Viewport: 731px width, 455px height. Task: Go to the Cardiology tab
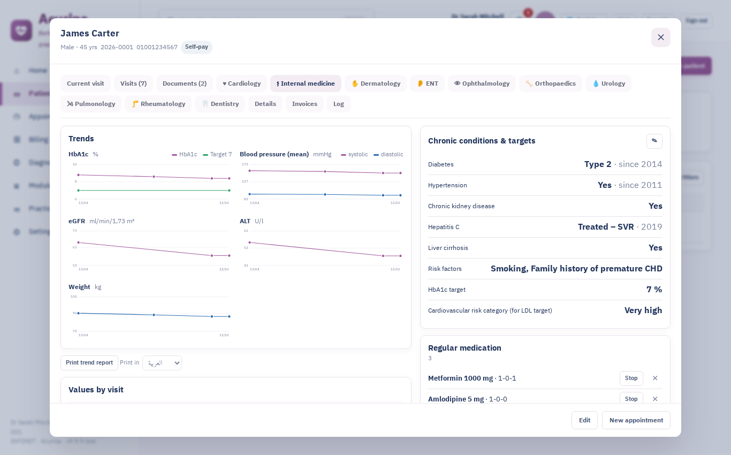pos(241,84)
